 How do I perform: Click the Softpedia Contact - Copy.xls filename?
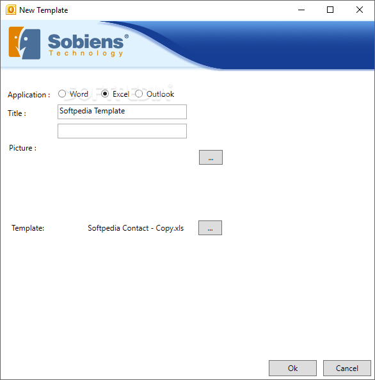pyautogui.click(x=136, y=228)
